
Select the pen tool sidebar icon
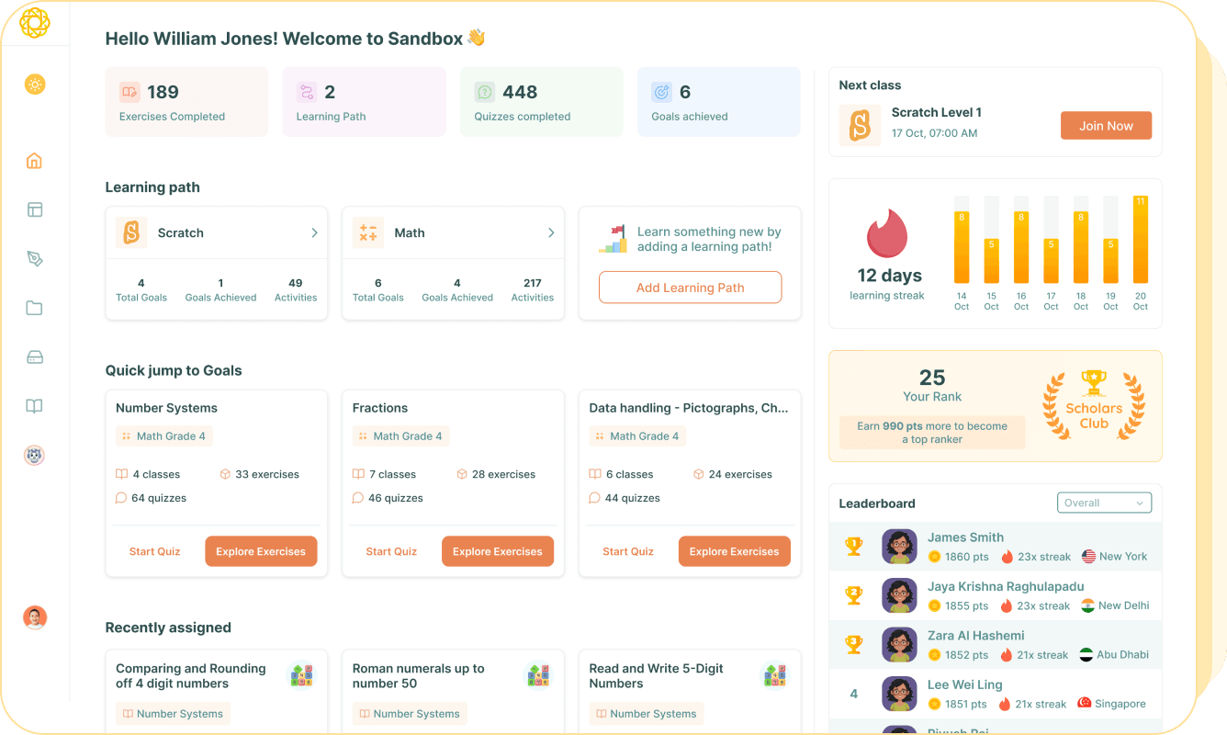coord(34,259)
